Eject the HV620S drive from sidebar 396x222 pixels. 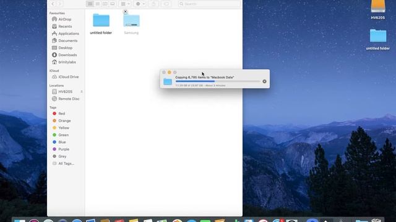pyautogui.click(x=82, y=92)
